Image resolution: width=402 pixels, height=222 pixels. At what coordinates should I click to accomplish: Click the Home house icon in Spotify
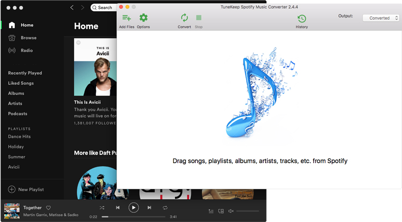click(x=12, y=25)
